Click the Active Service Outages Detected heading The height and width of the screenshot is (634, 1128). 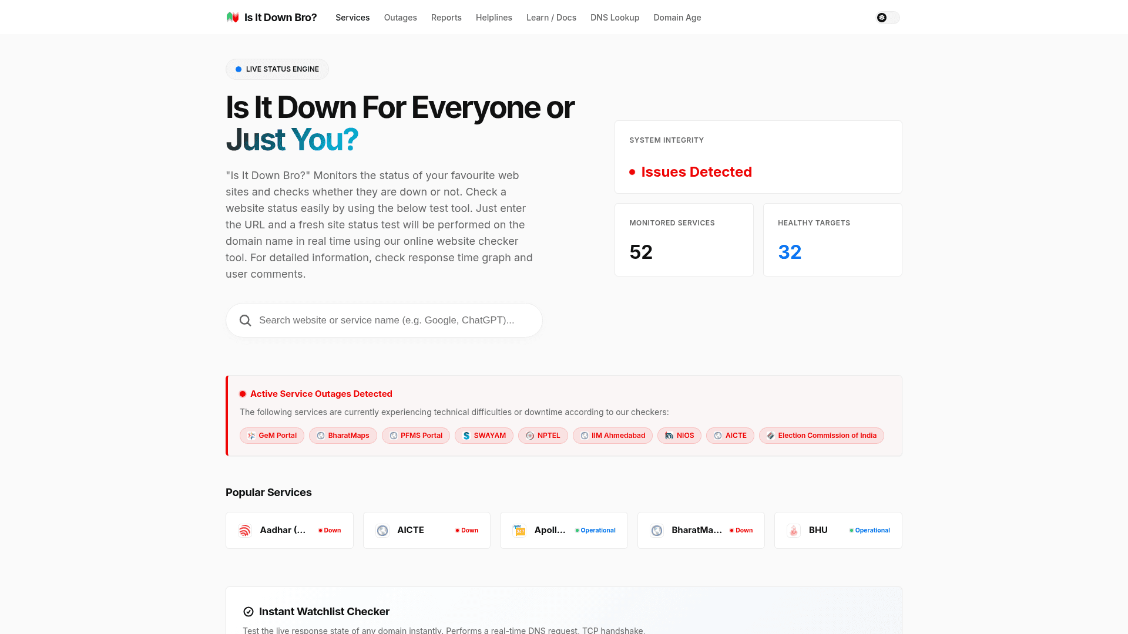pos(321,394)
